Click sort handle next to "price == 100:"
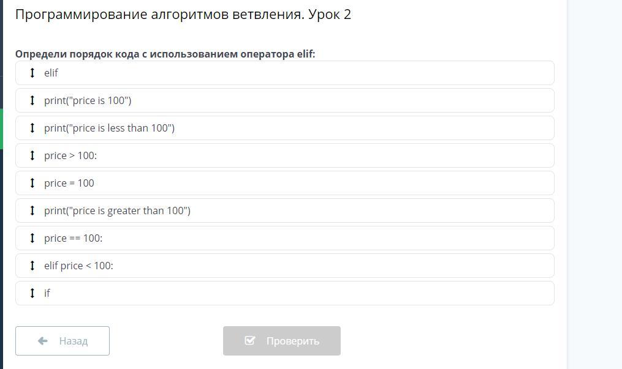The height and width of the screenshot is (369, 622). click(x=32, y=238)
